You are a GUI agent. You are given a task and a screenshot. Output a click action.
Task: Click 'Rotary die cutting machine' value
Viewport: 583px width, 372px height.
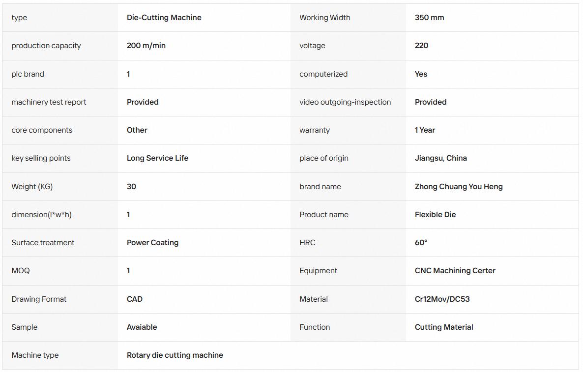175,355
